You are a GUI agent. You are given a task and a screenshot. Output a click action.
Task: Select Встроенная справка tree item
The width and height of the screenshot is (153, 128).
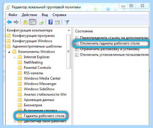[40, 110]
